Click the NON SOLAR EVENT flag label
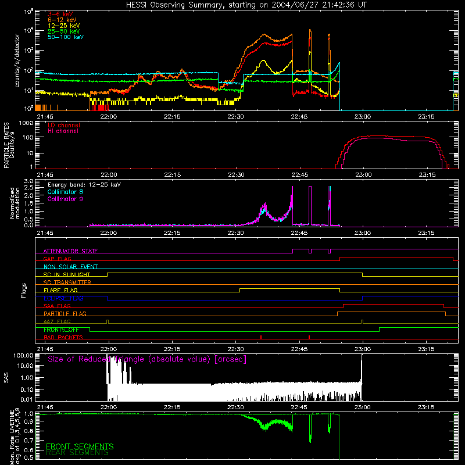Viewport: 465px width, 465px height. pyautogui.click(x=70, y=267)
